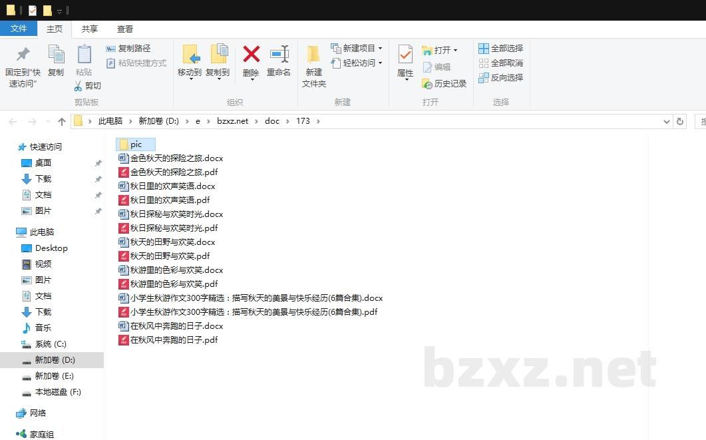Click the Rename icon in ribbon
This screenshot has height=440, width=706.
point(279,55)
